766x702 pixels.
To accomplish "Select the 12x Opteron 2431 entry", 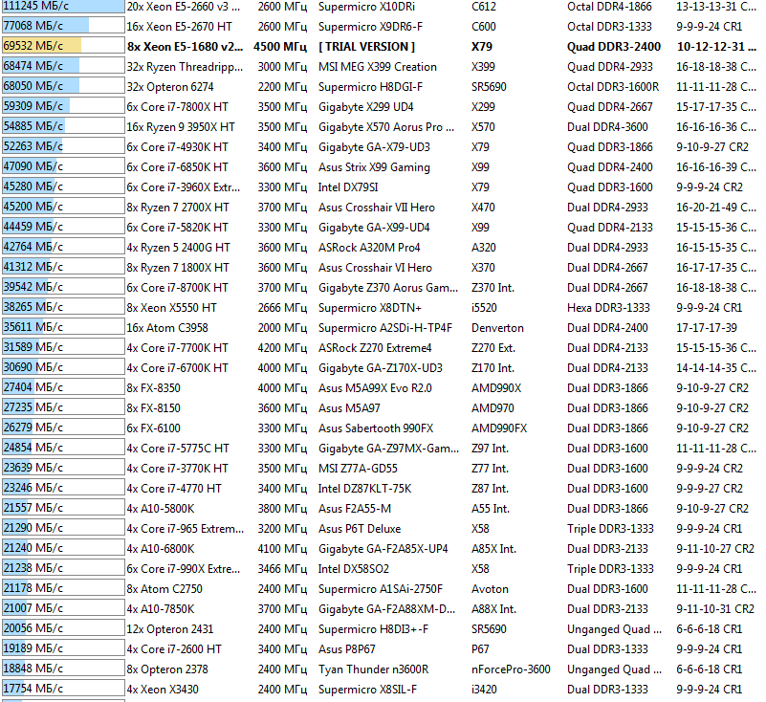I will pos(170,627).
